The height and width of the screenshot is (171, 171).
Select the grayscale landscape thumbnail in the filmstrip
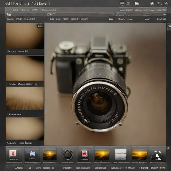point(121,155)
